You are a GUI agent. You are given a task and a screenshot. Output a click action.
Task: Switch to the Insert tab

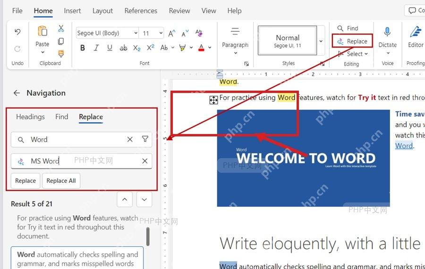pos(72,11)
